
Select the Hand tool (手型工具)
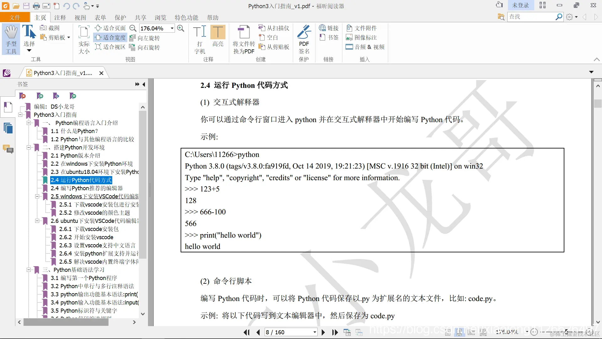[11, 39]
